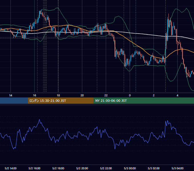Click the 5/2 22:00 timestamp label
Image resolution: width=194 pixels, height=171 pixels.
(x=106, y=168)
